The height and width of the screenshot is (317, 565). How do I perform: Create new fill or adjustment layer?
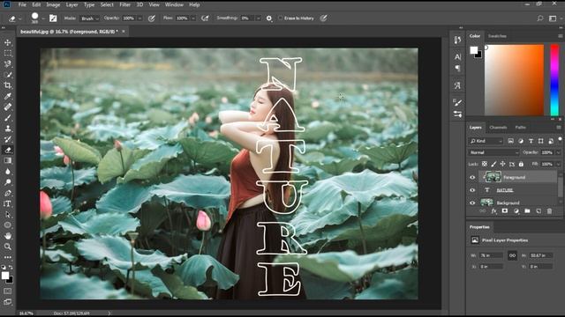[516, 211]
